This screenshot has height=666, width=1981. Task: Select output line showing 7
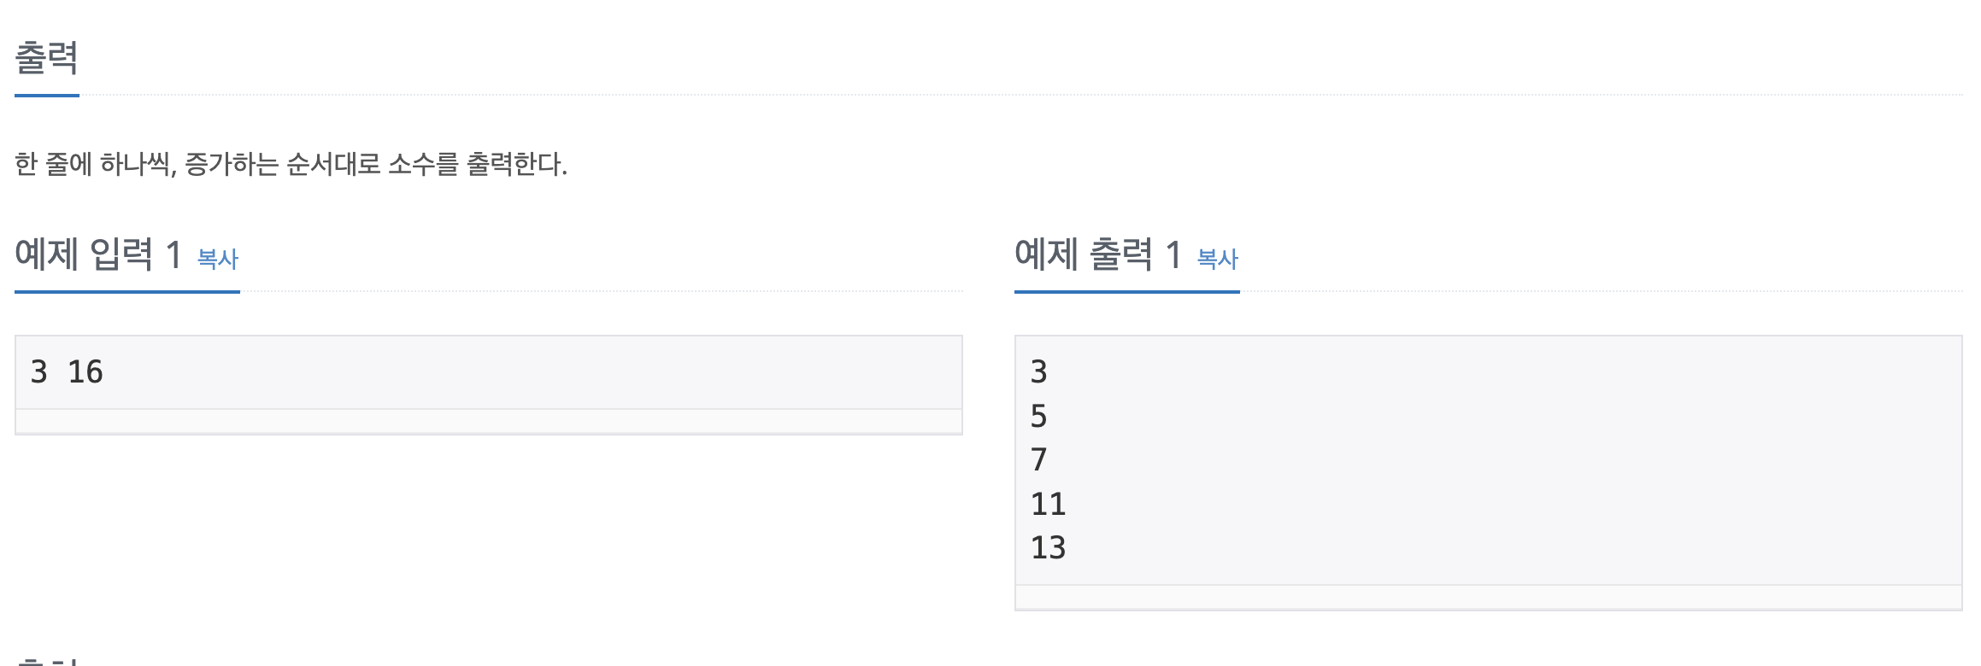(x=1038, y=460)
